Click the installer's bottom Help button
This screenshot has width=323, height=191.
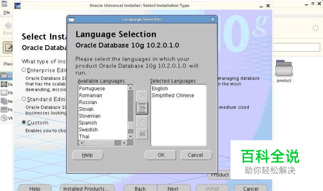tap(35, 188)
